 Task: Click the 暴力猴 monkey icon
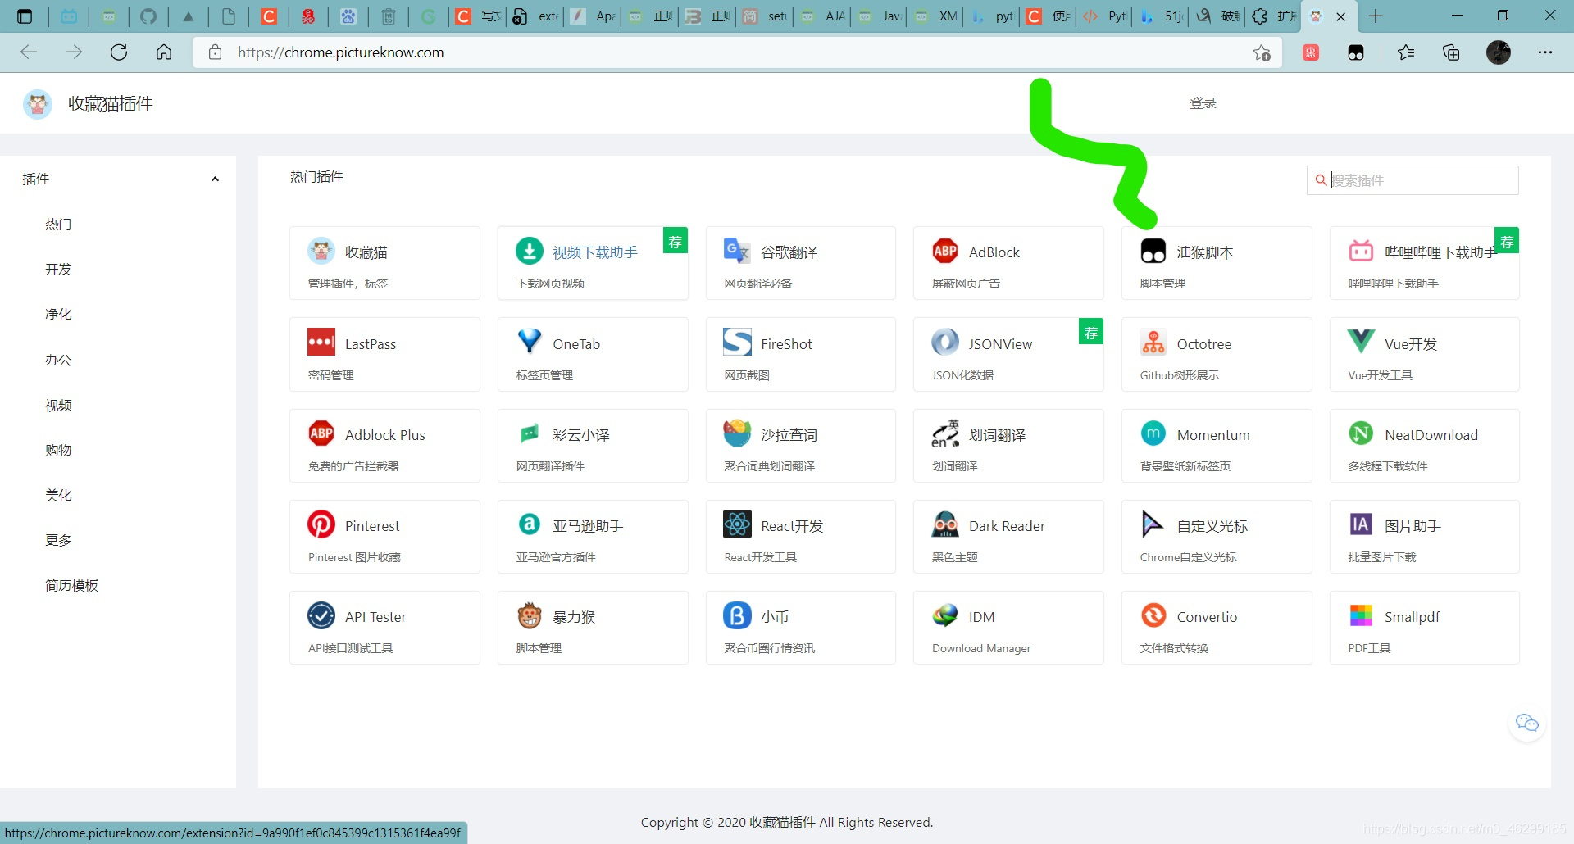(530, 615)
